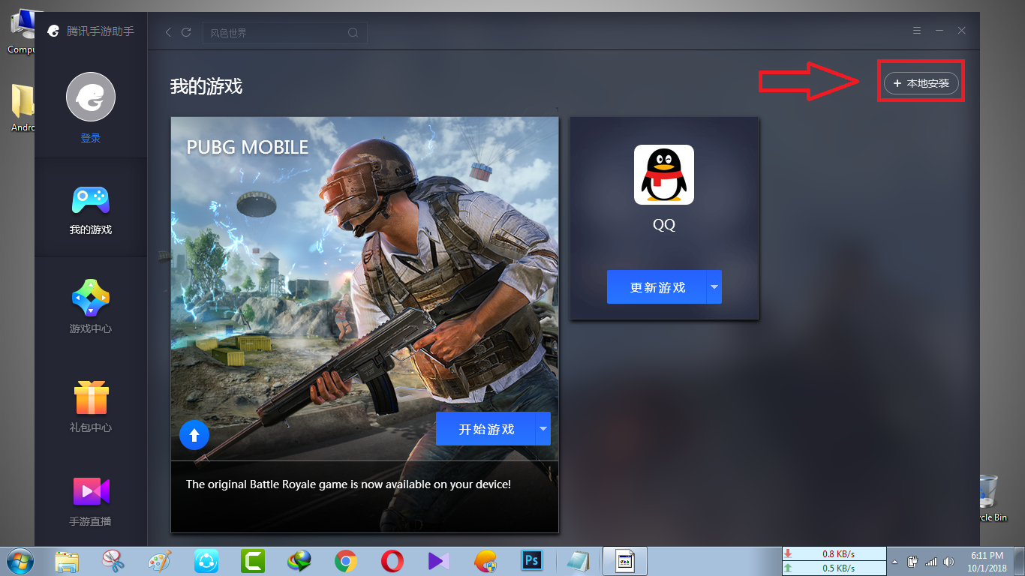This screenshot has width=1025, height=576.
Task: Launch Camtasia from the taskbar
Action: tap(253, 561)
